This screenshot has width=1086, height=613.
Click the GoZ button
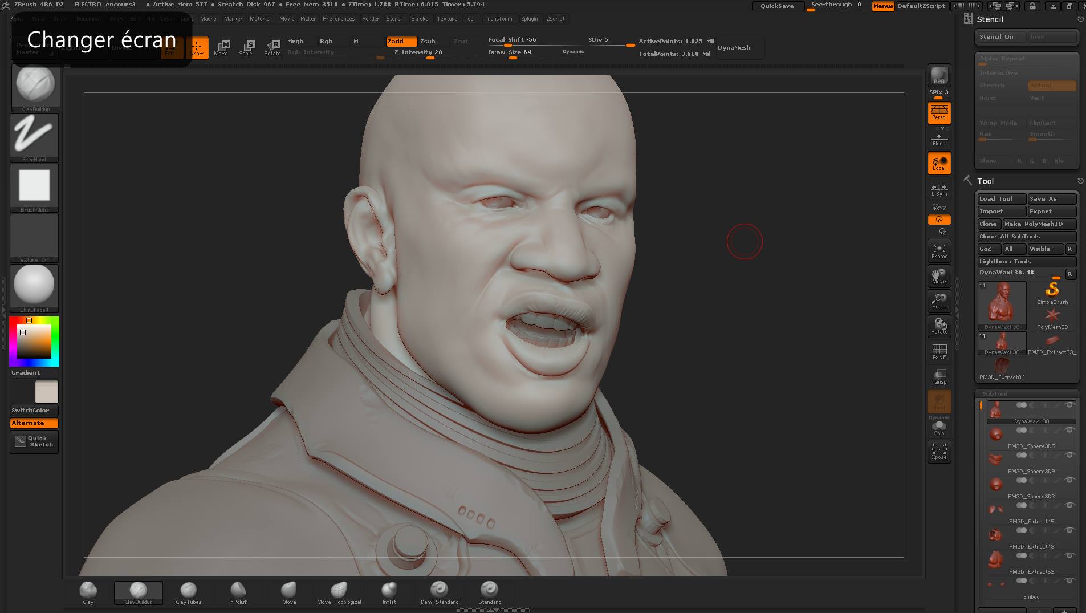(x=989, y=249)
